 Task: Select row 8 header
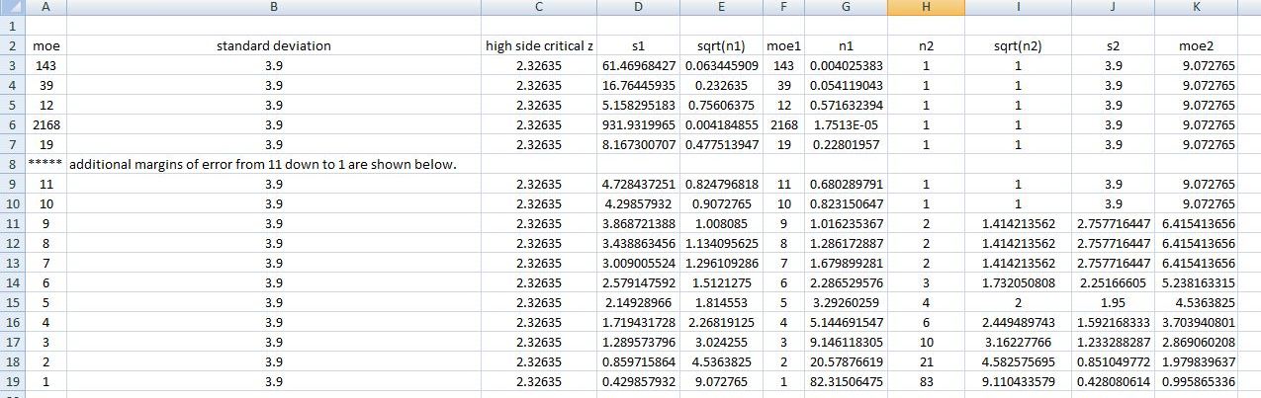pyautogui.click(x=13, y=163)
